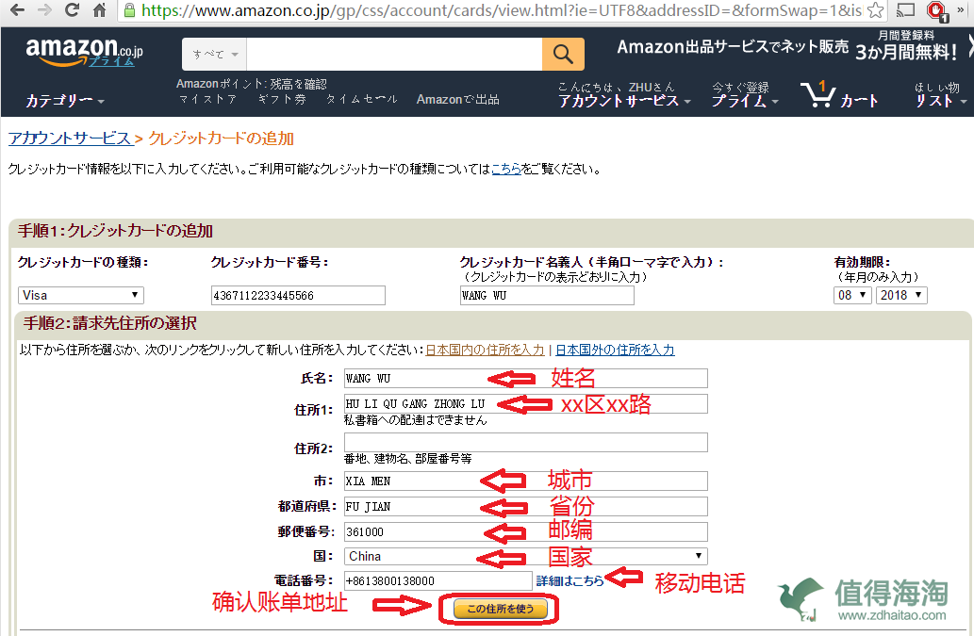Open the expiry month 08 dropdown
974x636 pixels.
click(x=852, y=295)
